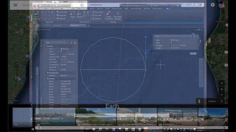Click the Street View pegman icon
Image resolution: width=236 pixels, height=132 pixels.
[x=199, y=101]
